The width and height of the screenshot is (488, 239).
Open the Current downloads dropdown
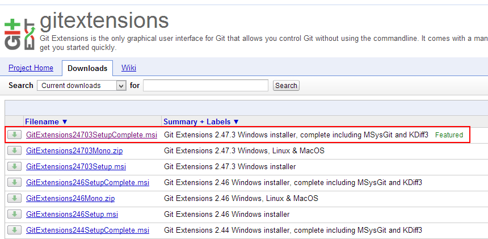pos(81,86)
